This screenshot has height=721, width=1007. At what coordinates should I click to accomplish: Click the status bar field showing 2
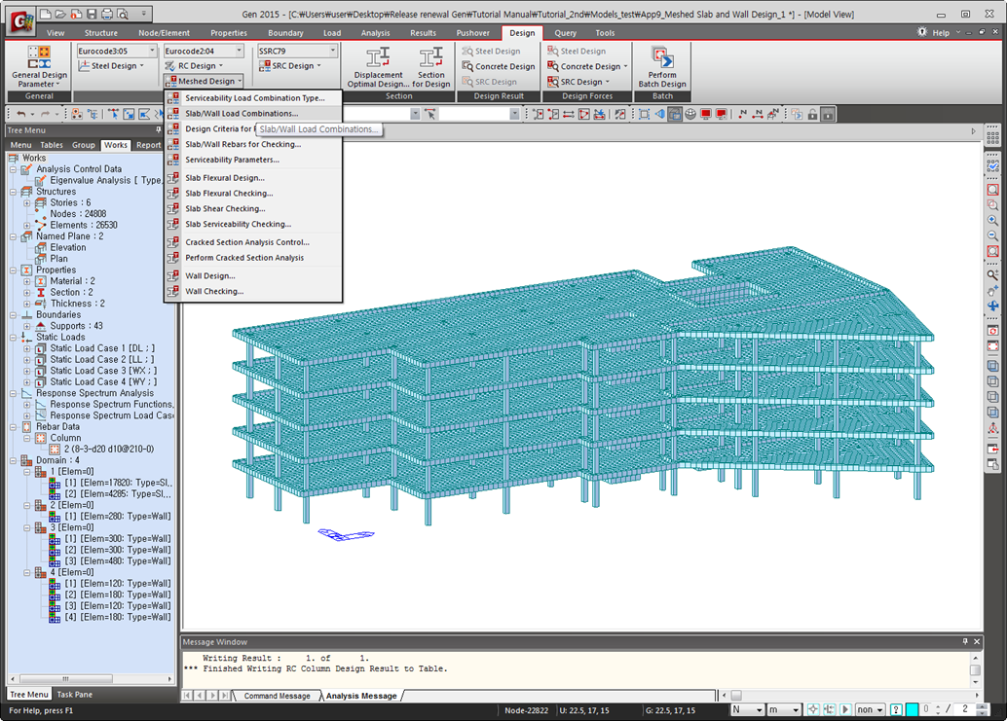click(x=965, y=709)
